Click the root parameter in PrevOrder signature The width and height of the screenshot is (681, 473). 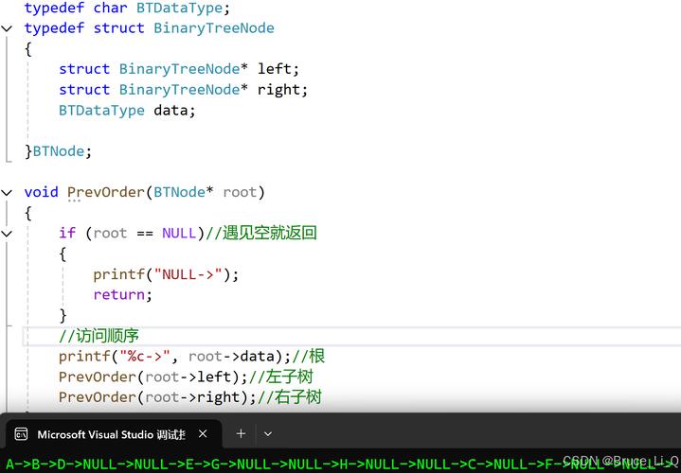coord(240,192)
